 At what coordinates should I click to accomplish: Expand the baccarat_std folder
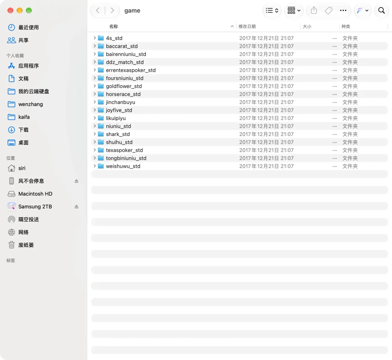click(95, 46)
